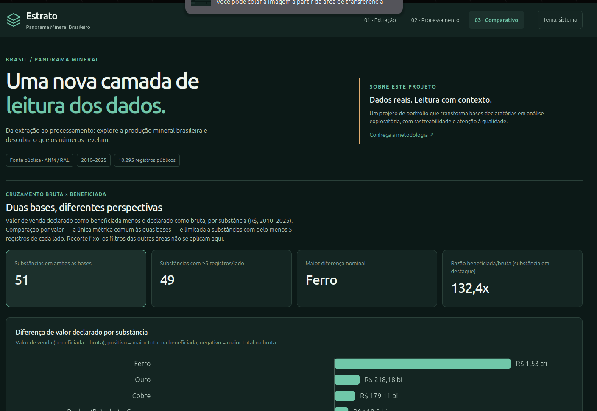Click the Estrato layered logo icon

point(14,20)
